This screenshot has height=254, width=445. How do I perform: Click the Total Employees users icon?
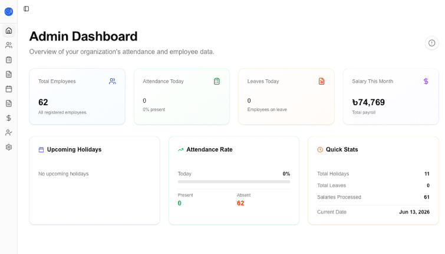point(113,81)
